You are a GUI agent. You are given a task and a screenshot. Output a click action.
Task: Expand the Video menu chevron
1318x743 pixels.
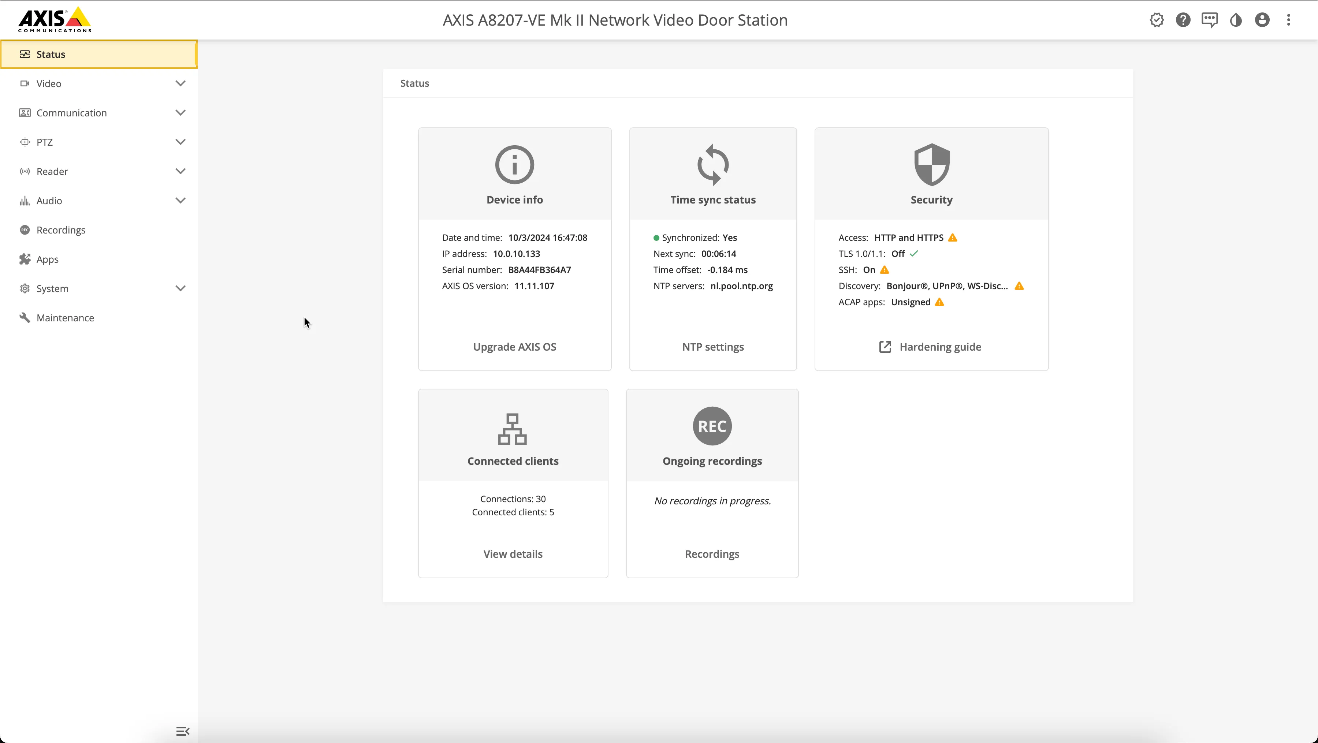180,83
